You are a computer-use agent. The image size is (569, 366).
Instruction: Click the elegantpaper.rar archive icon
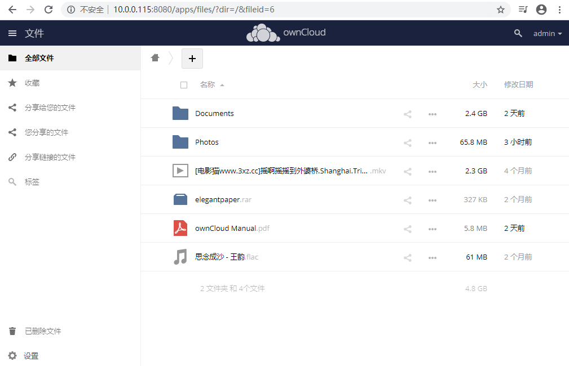click(x=180, y=199)
